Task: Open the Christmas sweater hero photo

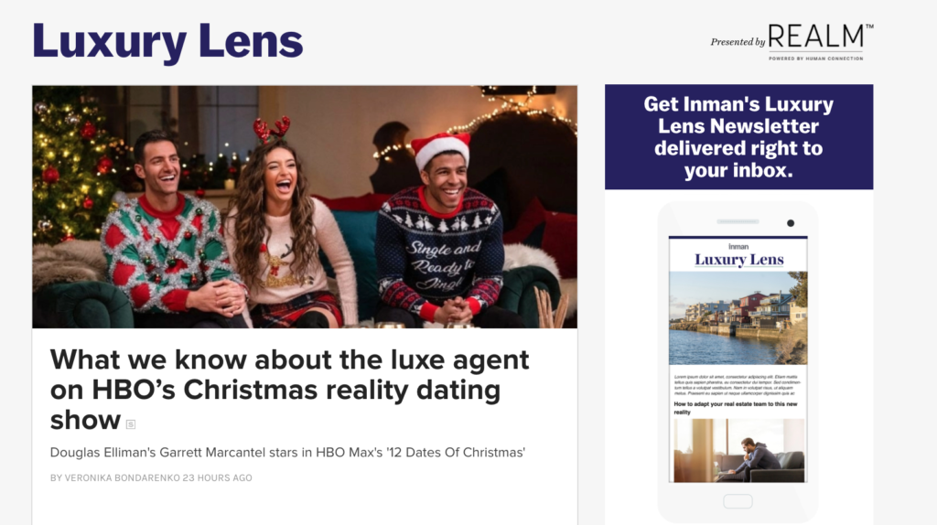Action: click(305, 207)
